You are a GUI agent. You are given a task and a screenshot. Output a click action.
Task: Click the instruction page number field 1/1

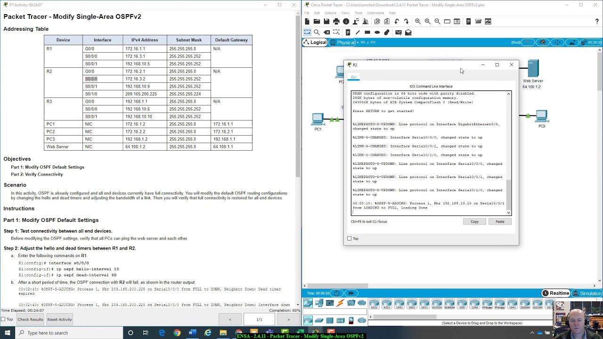259,319
